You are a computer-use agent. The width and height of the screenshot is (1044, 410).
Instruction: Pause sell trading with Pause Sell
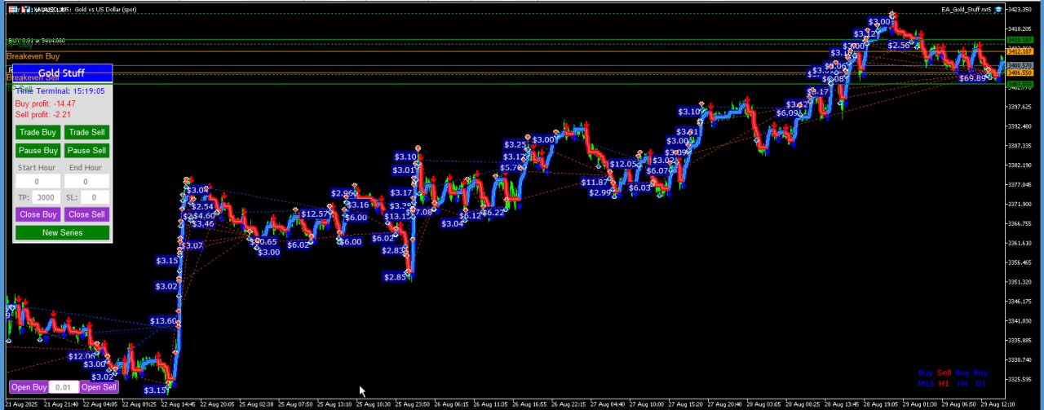coord(86,150)
